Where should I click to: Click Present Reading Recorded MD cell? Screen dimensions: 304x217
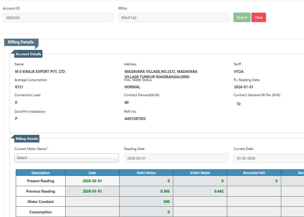pos(254,181)
